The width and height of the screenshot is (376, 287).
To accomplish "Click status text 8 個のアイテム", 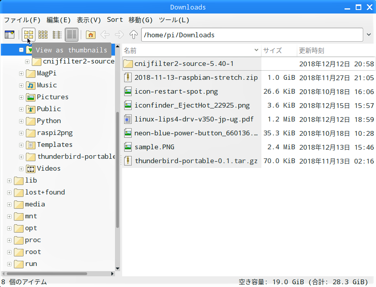I will 24,282.
